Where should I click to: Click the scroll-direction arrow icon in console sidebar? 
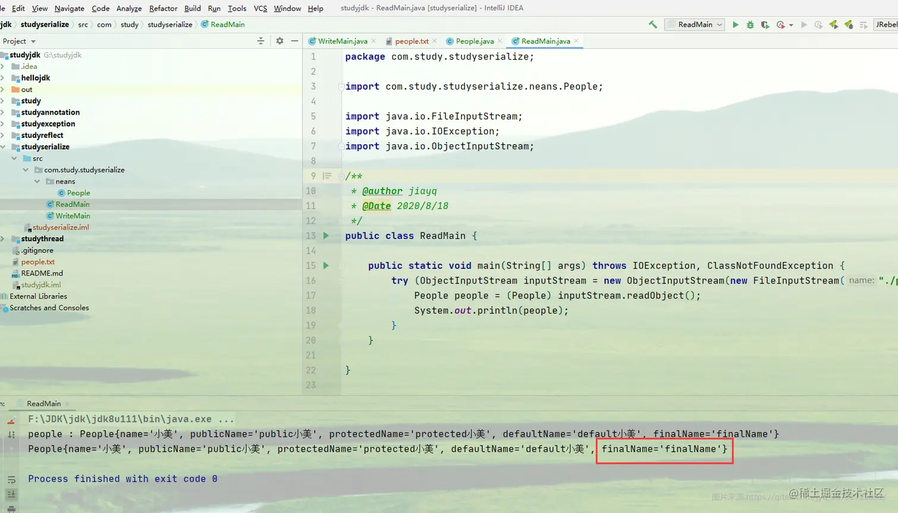click(x=11, y=435)
